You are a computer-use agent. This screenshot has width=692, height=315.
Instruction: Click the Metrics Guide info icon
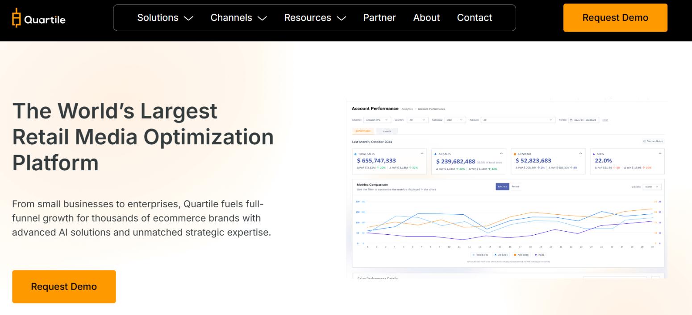click(644, 141)
